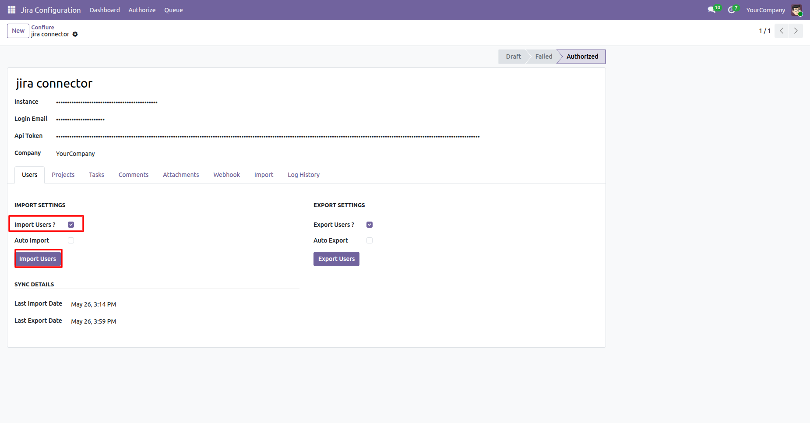
Task: Open the Jira Configuration app title
Action: pos(51,10)
